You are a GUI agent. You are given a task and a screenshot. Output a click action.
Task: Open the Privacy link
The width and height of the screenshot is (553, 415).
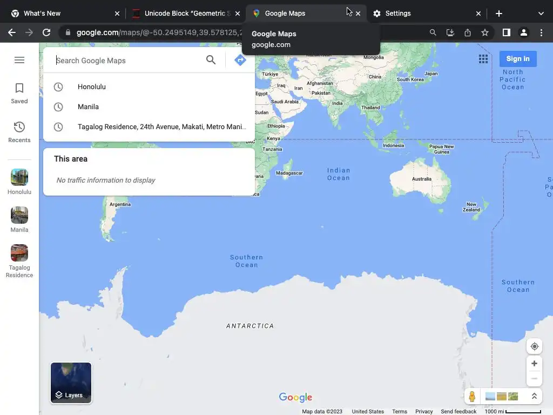click(x=424, y=411)
